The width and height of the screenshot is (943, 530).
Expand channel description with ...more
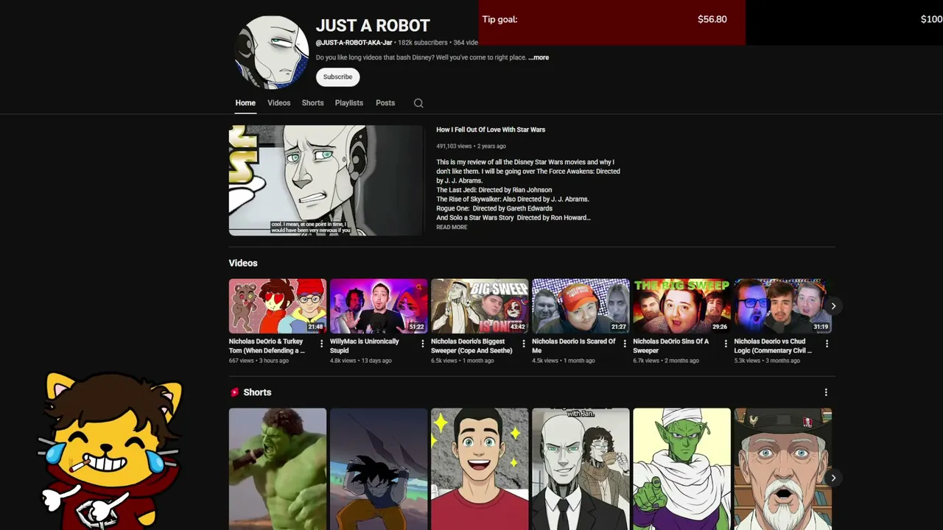(539, 57)
